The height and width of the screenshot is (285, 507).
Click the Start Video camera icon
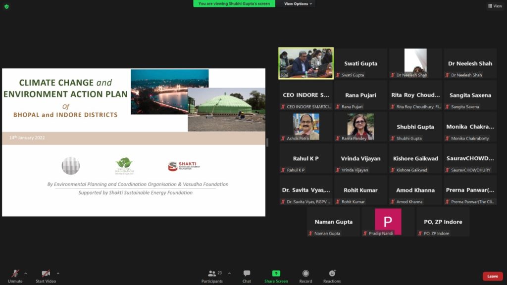(x=46, y=273)
